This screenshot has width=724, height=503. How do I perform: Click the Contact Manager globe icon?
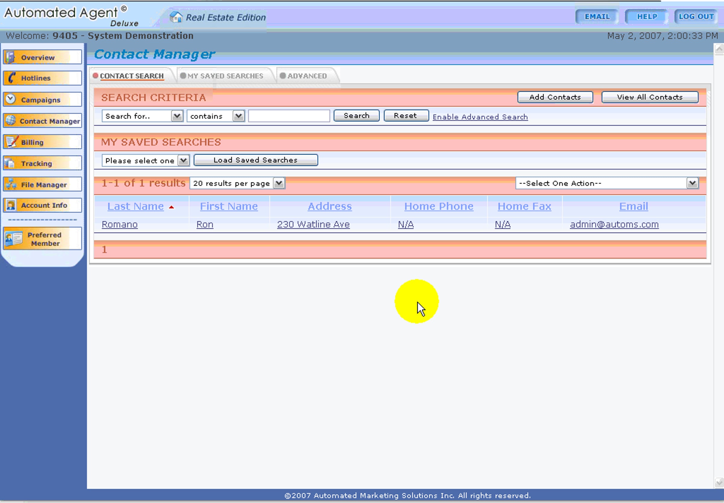pyautogui.click(x=11, y=121)
